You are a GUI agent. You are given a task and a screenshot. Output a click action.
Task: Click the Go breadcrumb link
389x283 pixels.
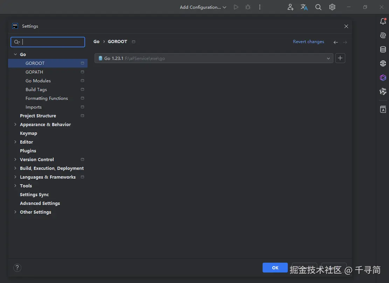[97, 42]
